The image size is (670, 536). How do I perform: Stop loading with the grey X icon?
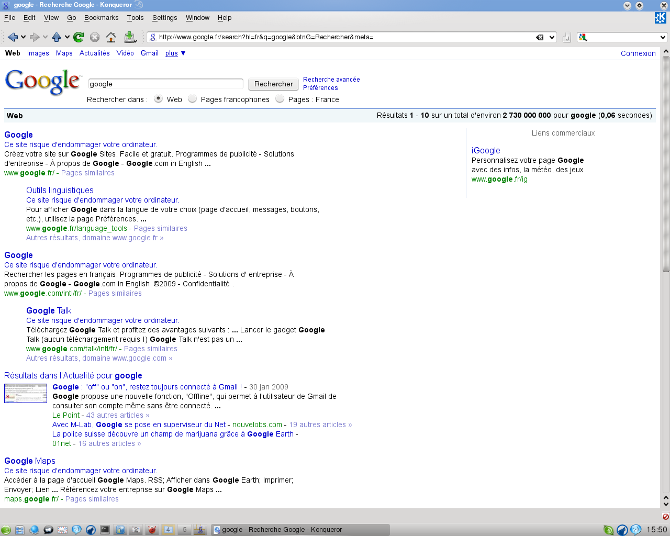[x=95, y=37]
